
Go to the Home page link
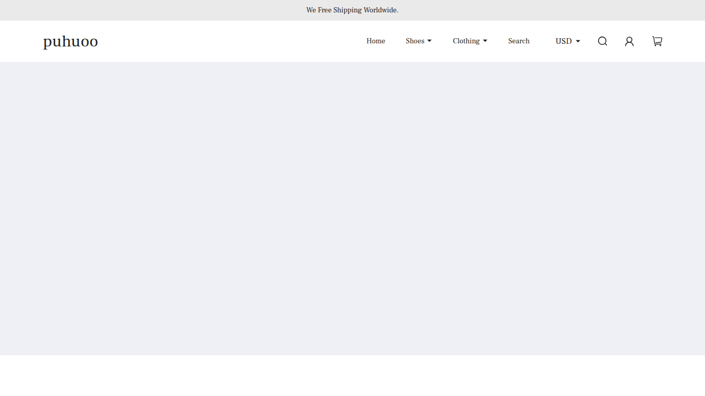pos(376,41)
